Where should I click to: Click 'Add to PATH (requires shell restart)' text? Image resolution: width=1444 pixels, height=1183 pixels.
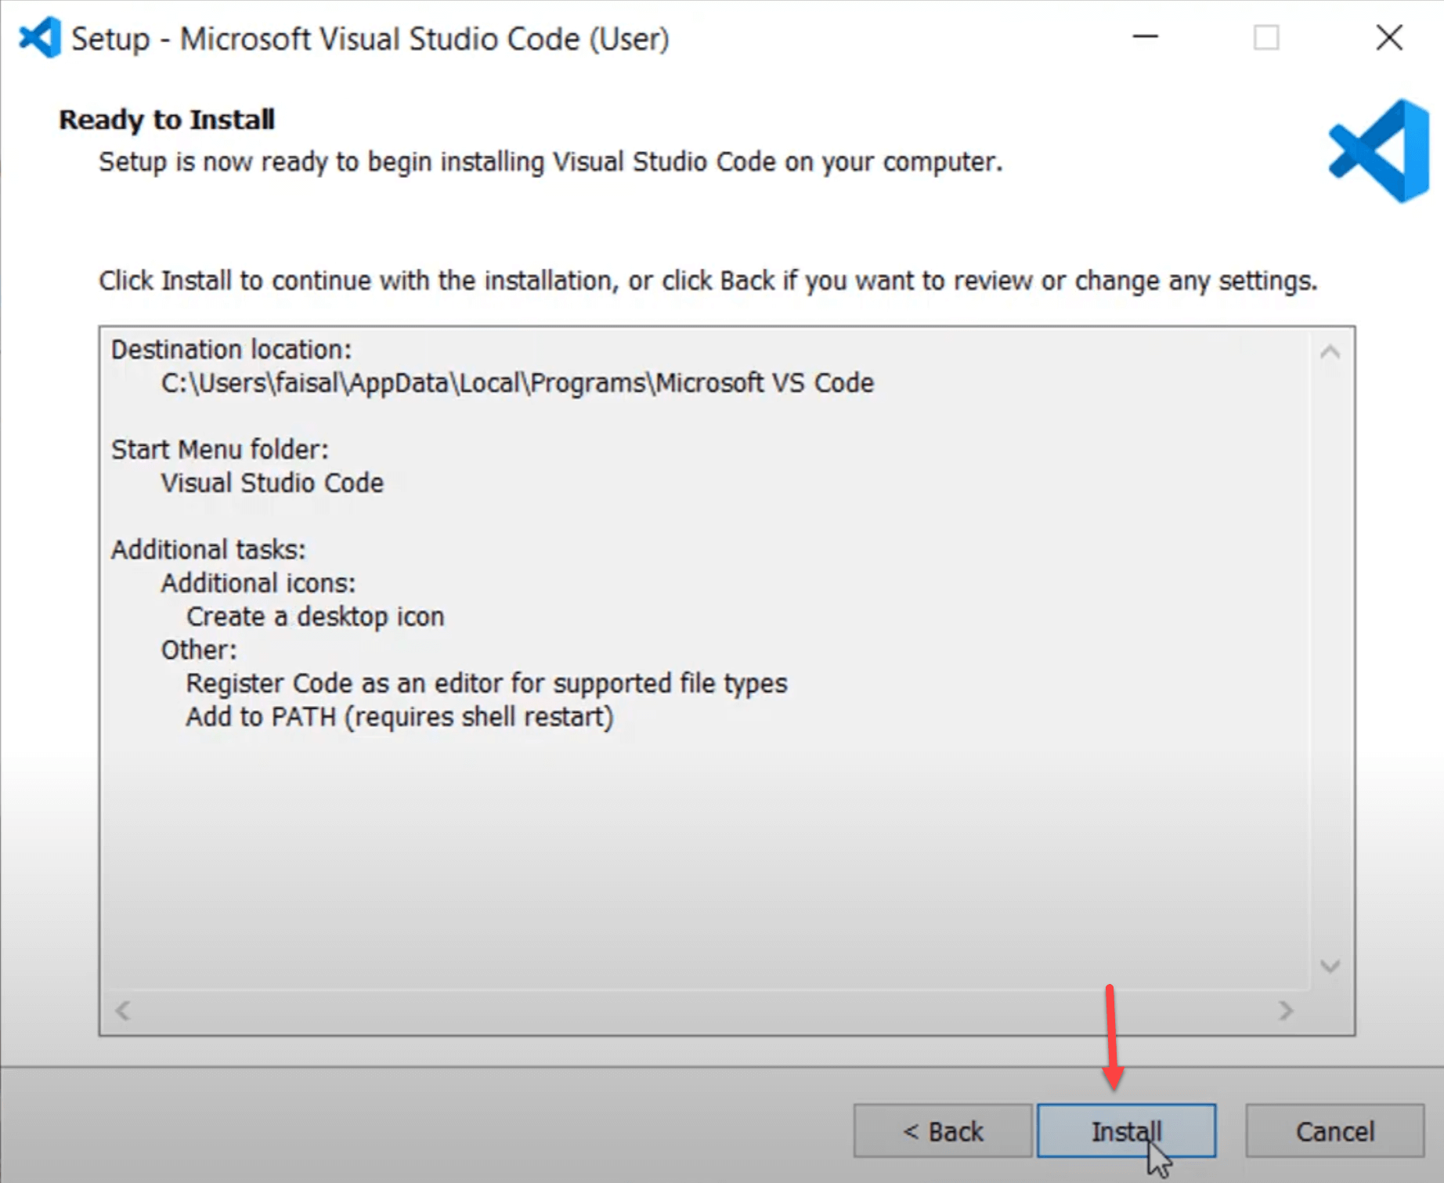(x=399, y=717)
